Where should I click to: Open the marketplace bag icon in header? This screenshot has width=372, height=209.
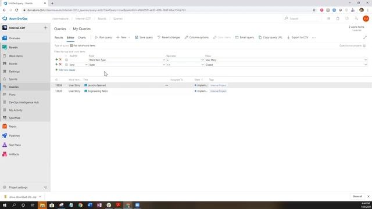(x=338, y=19)
